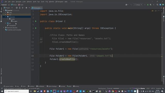Open the VCS menu
This screenshot has width=165, height=93.
click(x=47, y=2)
